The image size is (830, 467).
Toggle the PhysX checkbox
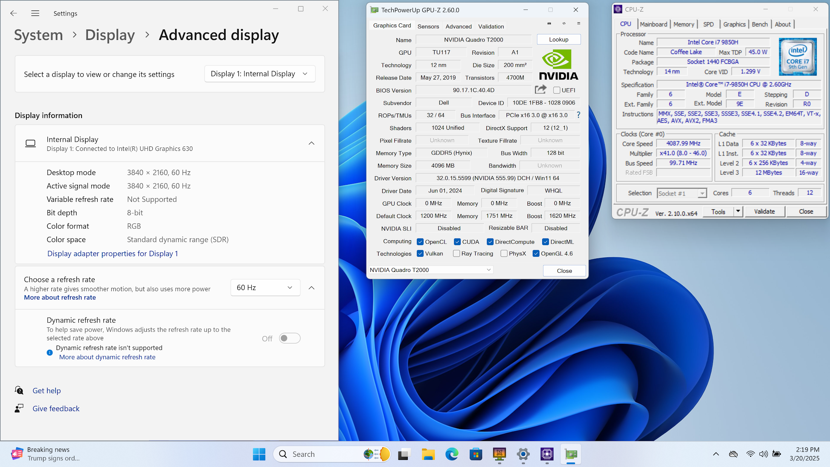[504, 253]
